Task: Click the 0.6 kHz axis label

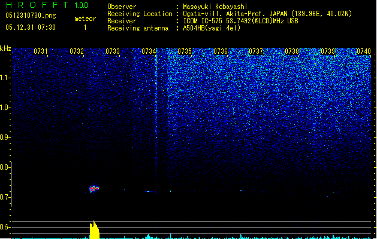Action: click(x=5, y=227)
